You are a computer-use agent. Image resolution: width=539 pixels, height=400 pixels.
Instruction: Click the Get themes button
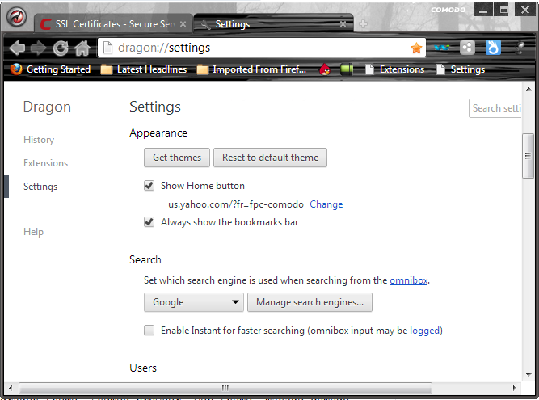[x=177, y=158]
